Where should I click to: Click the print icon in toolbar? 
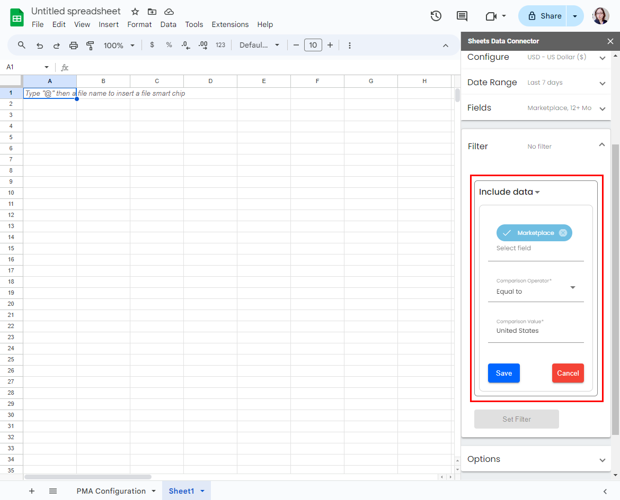click(74, 46)
